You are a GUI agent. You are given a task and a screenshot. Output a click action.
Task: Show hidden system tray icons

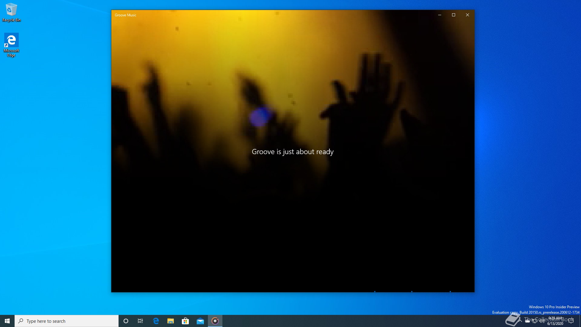click(520, 321)
